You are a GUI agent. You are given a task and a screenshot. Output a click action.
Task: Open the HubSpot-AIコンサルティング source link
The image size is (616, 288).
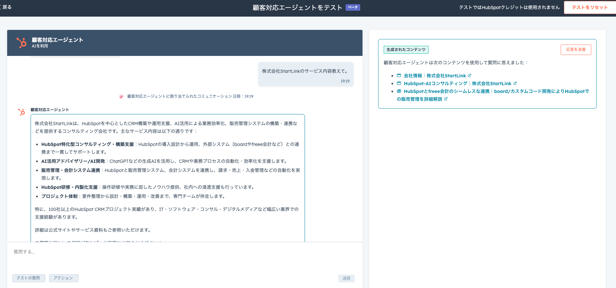pos(457,84)
